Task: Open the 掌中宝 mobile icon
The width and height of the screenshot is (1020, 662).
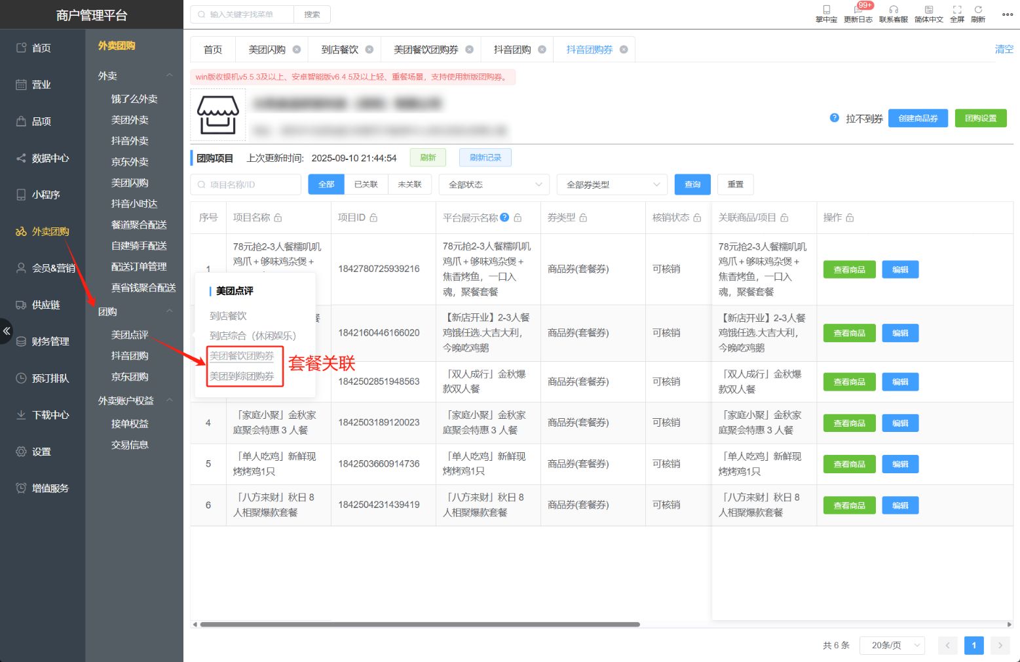Action: tap(826, 10)
